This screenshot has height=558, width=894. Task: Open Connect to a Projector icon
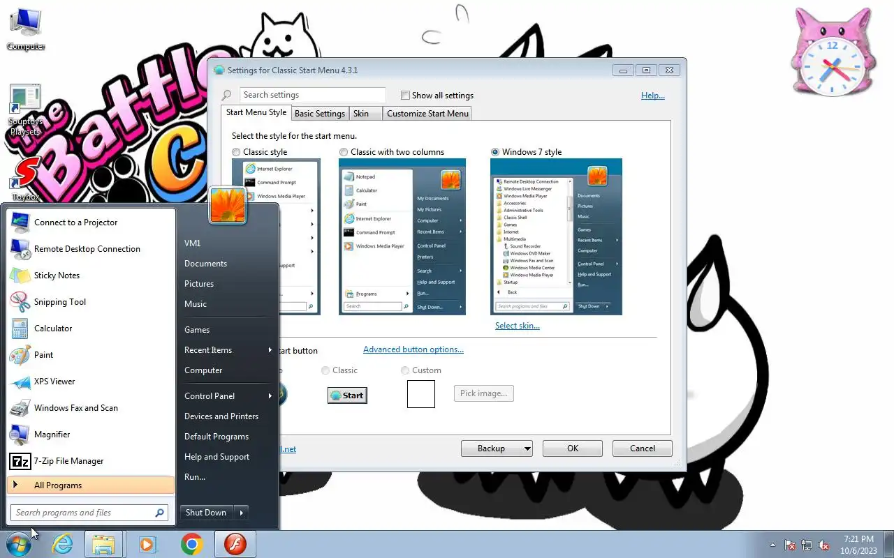tap(20, 223)
